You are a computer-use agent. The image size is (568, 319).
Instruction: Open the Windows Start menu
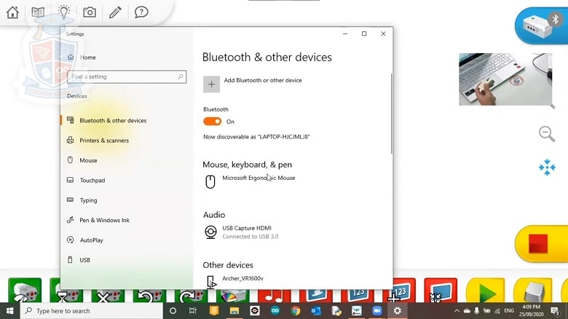(x=9, y=311)
